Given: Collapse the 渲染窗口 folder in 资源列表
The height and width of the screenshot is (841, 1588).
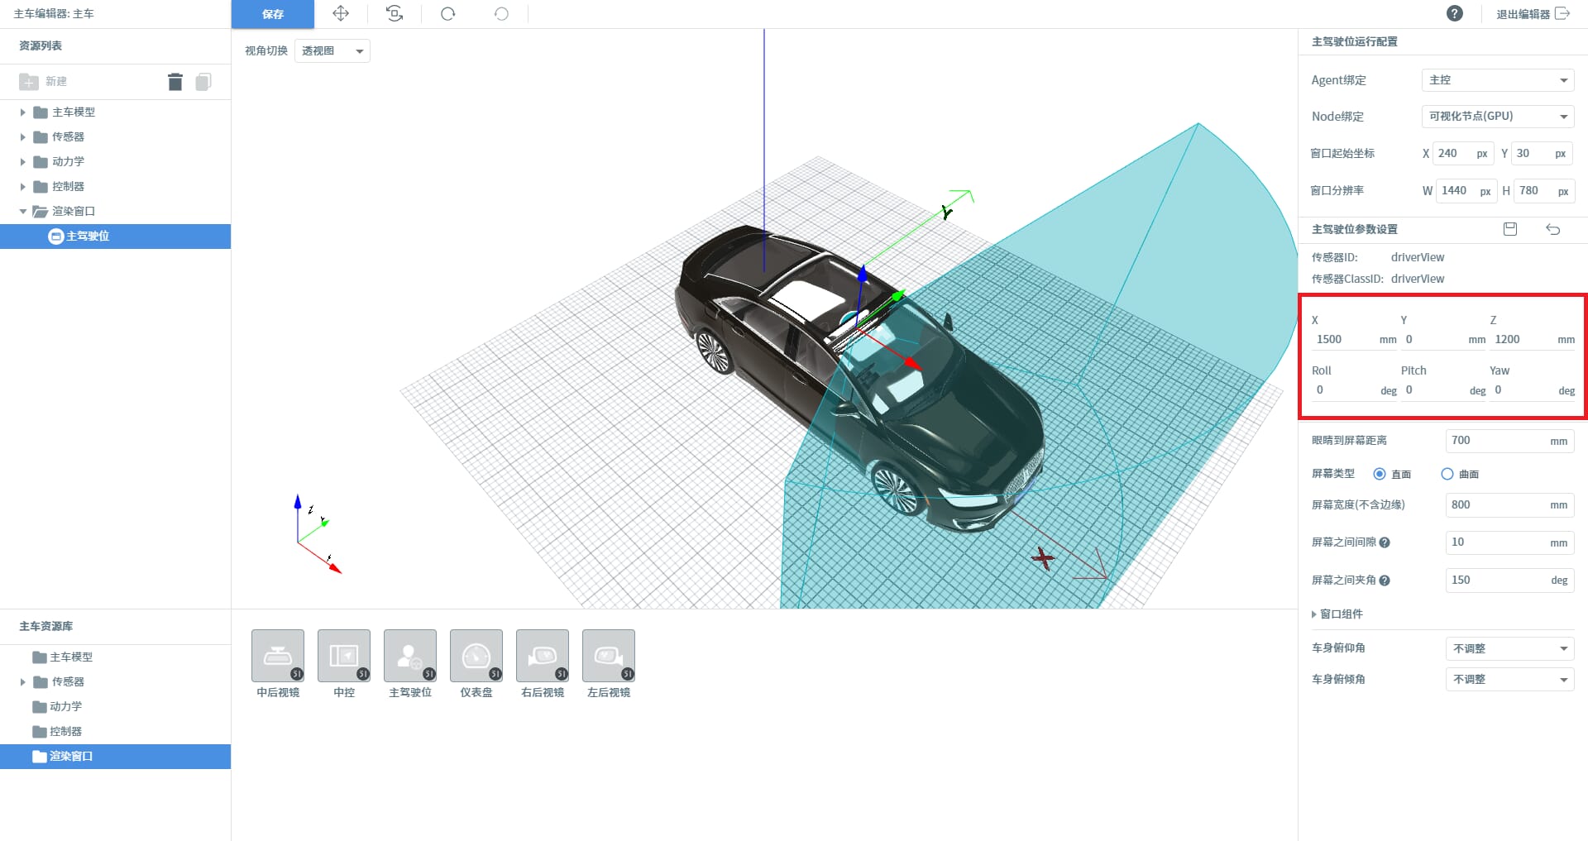Looking at the screenshot, I should pos(23,212).
